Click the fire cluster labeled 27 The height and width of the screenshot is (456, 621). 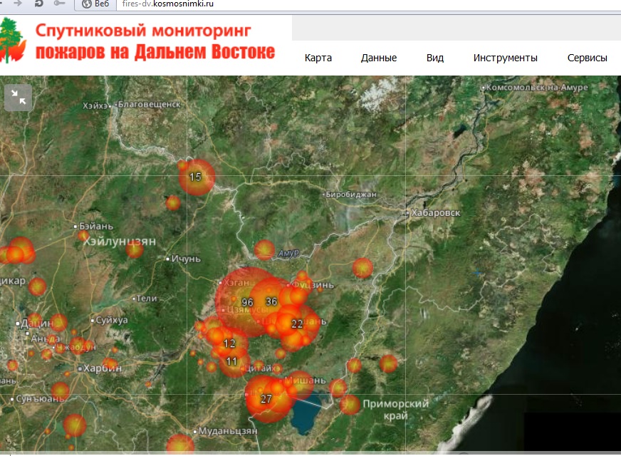(x=266, y=399)
